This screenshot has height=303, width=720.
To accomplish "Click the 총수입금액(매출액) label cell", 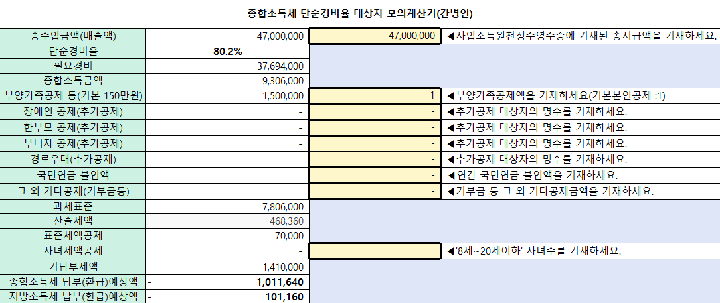I will pos(73,36).
